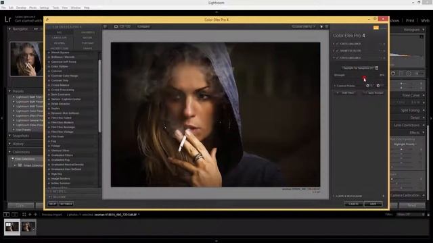Remove the Vignette Filter from the filter stack
This screenshot has width=433, height=243.
[384, 51]
